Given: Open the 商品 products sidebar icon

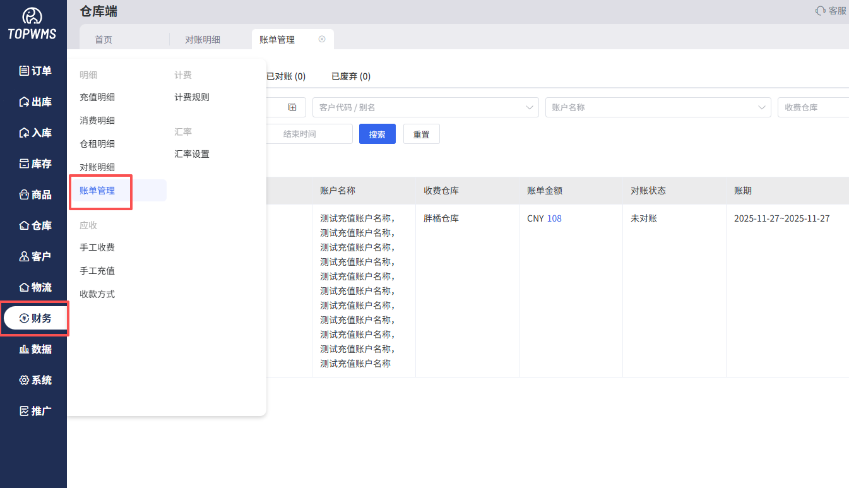Looking at the screenshot, I should click(25, 194).
